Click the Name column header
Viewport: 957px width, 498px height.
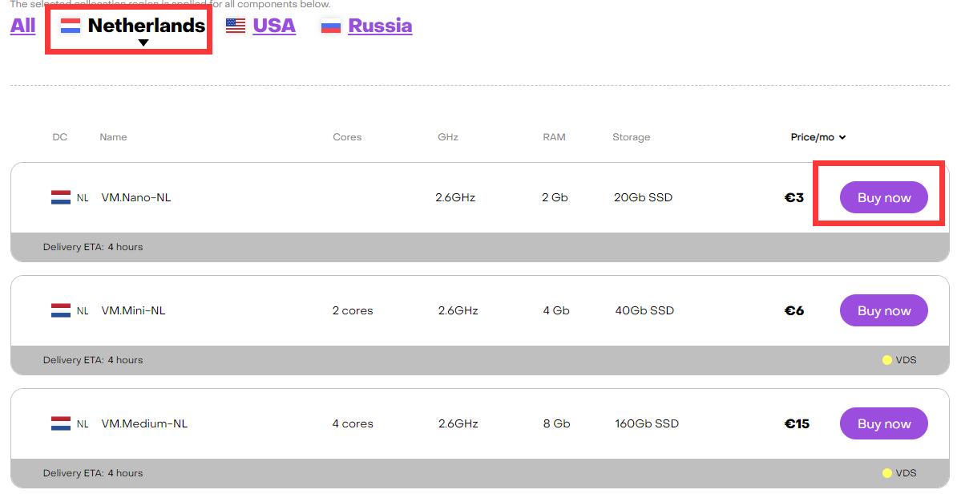113,137
